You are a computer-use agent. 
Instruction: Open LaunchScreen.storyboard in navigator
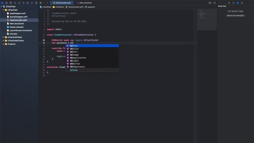21,30
